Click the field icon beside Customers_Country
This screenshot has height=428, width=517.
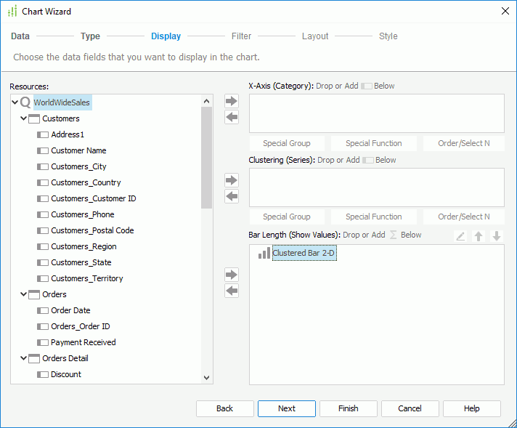click(43, 182)
